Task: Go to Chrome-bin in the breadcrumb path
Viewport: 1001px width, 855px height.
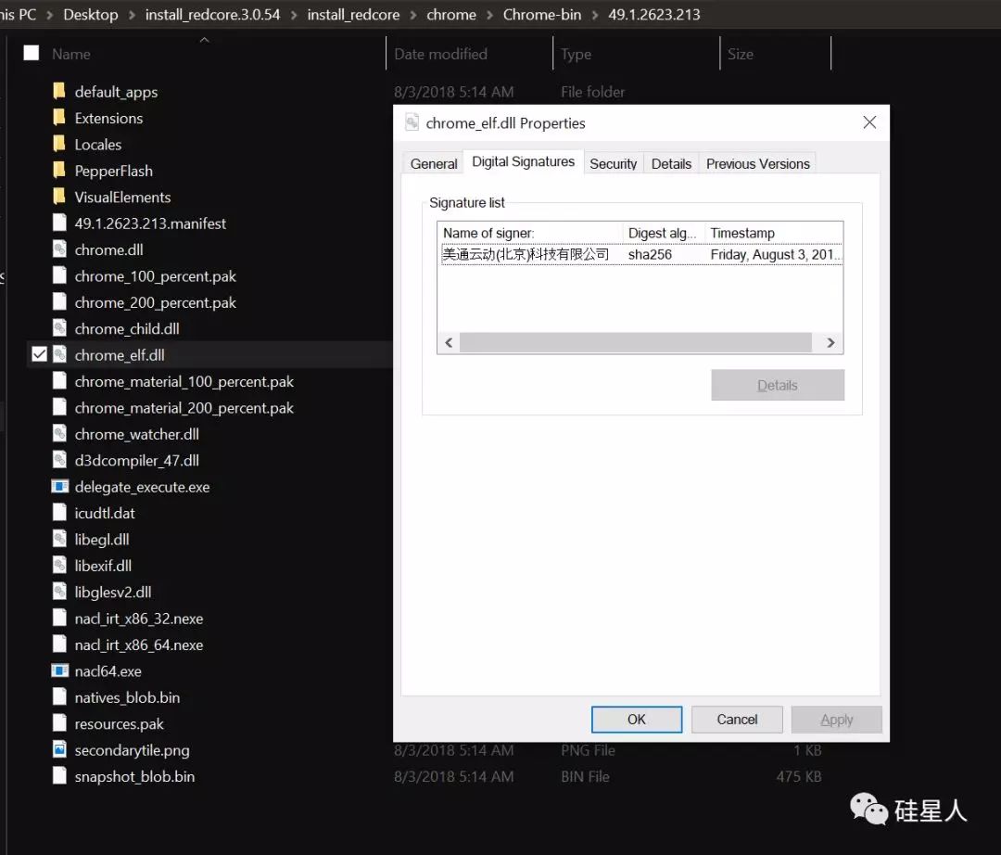Action: (542, 15)
